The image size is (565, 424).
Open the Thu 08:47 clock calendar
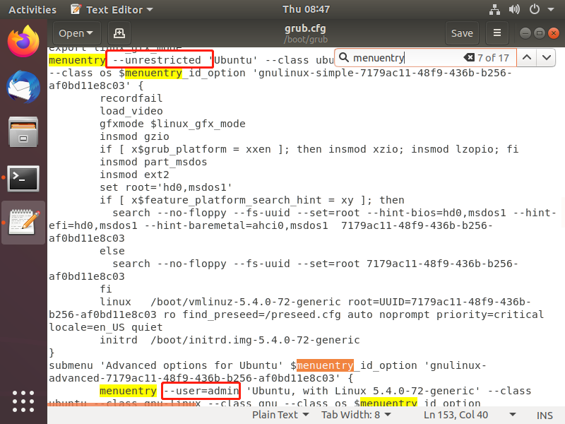click(306, 9)
